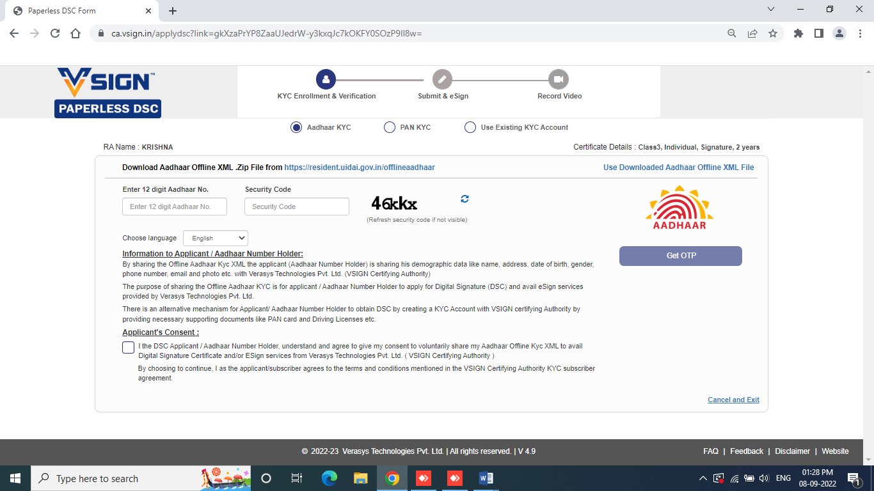Select the PAN KYC option

[x=390, y=127]
